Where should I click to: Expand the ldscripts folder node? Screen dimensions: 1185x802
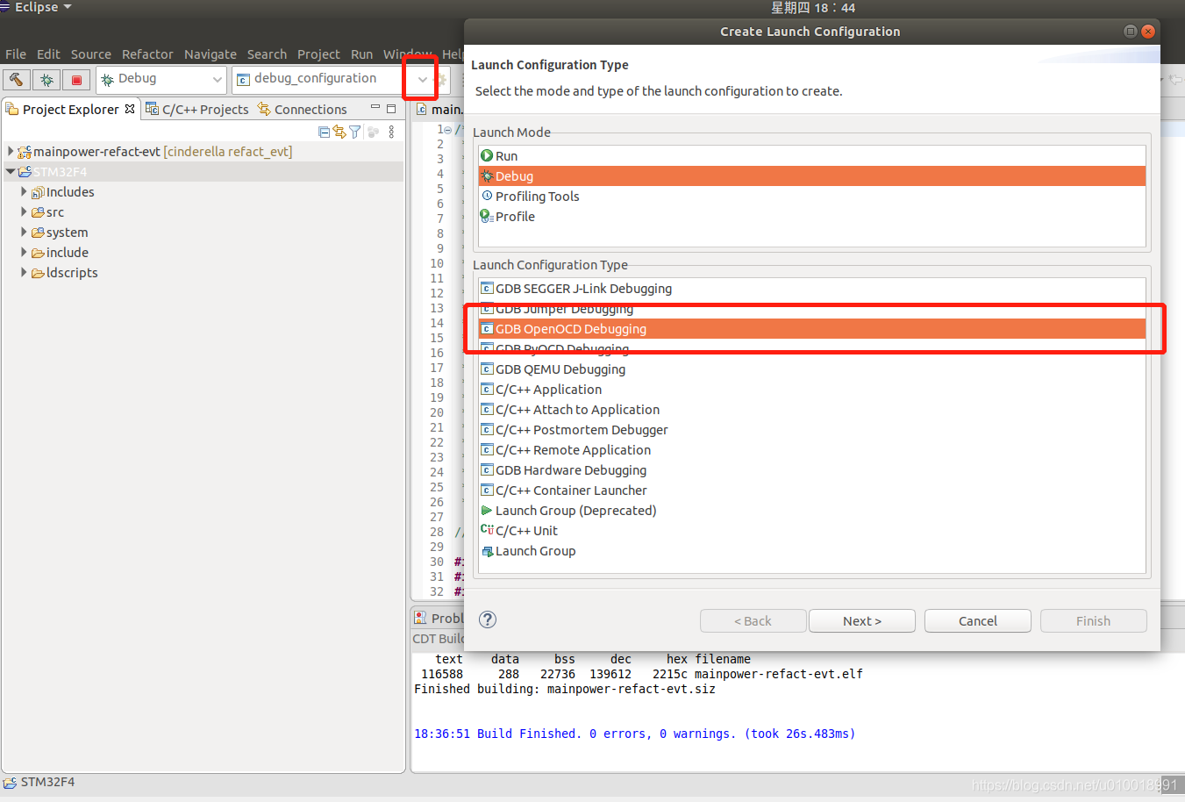[24, 272]
